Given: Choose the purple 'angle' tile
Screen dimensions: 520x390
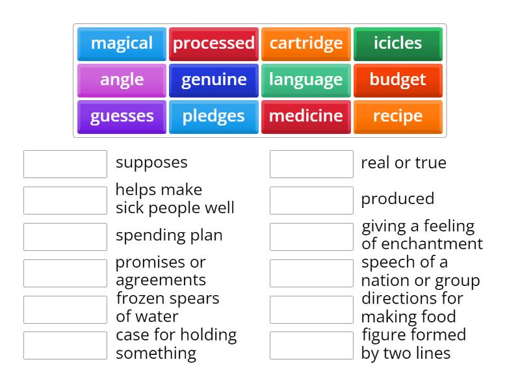Looking at the screenshot, I should pyautogui.click(x=122, y=80).
